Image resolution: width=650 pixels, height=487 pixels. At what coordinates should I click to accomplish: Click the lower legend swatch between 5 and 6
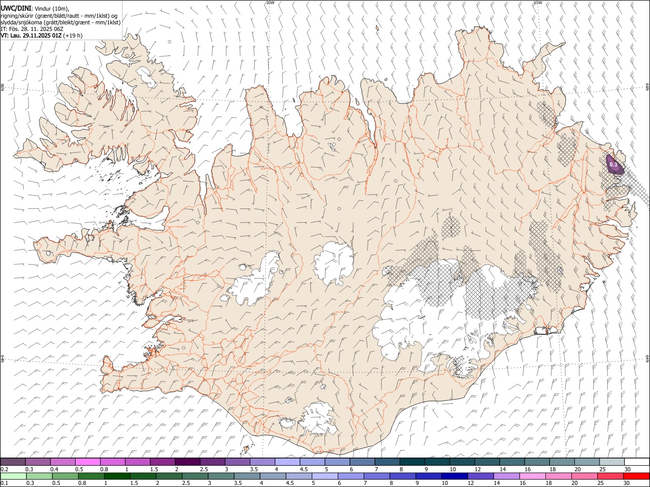click(x=326, y=476)
